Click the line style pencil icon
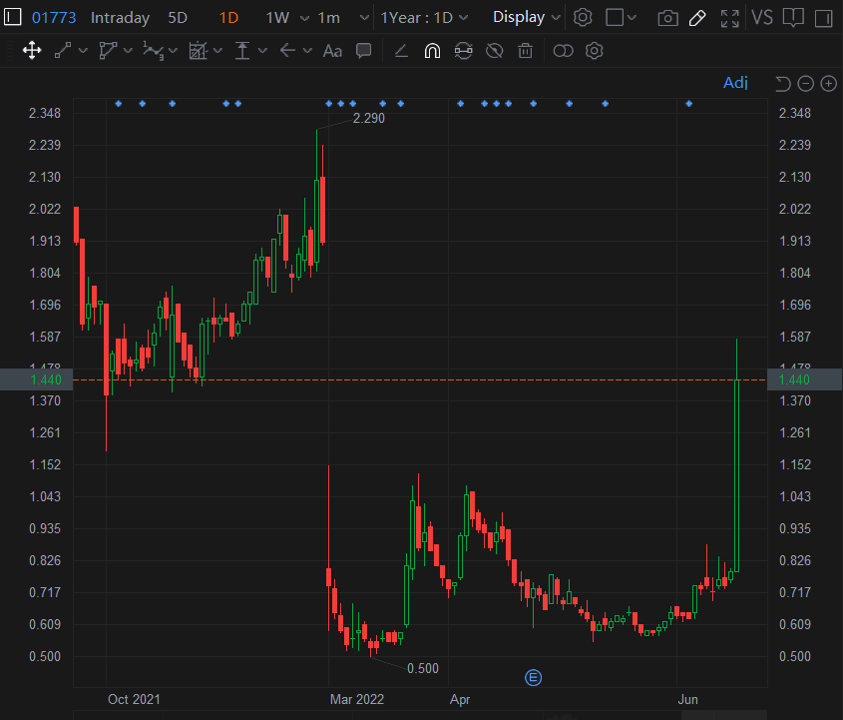Screen dimensions: 843x720 401,51
